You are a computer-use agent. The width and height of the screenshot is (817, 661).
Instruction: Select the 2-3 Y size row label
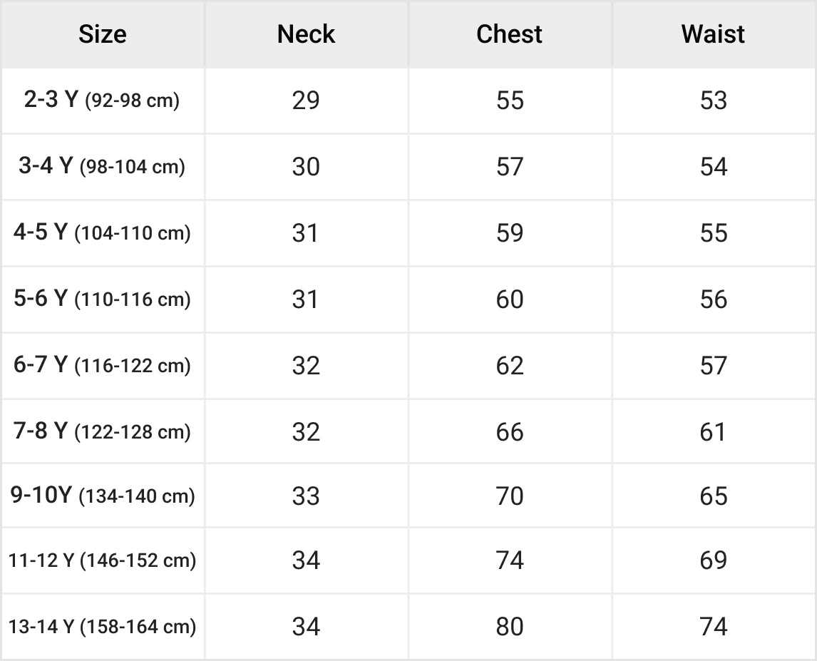102,100
